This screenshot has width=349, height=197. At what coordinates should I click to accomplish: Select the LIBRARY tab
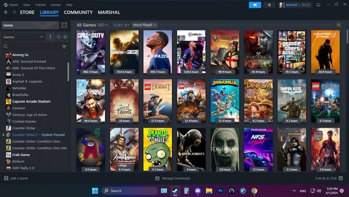[x=49, y=12]
